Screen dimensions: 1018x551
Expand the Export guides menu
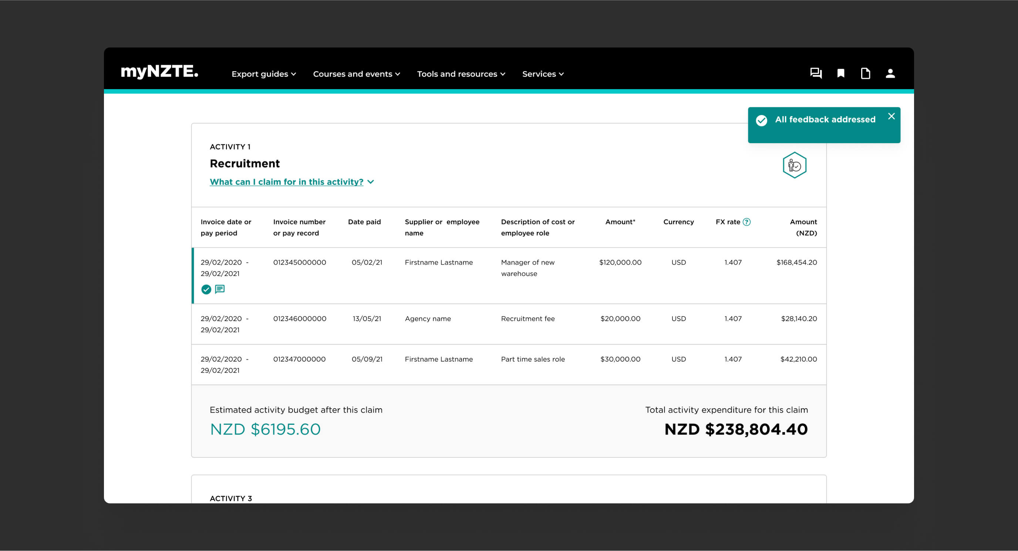point(264,74)
